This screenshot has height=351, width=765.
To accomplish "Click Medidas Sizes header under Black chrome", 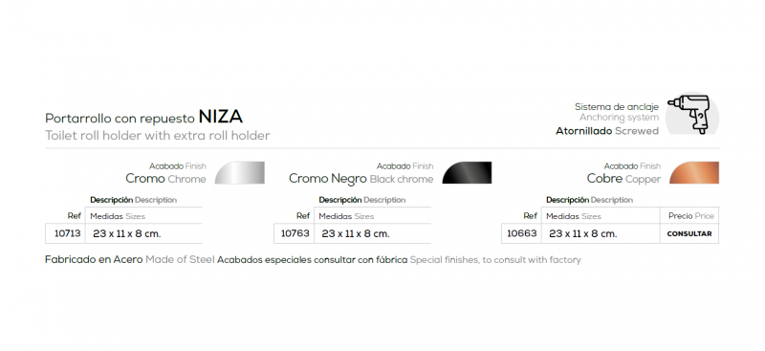I will tap(346, 216).
